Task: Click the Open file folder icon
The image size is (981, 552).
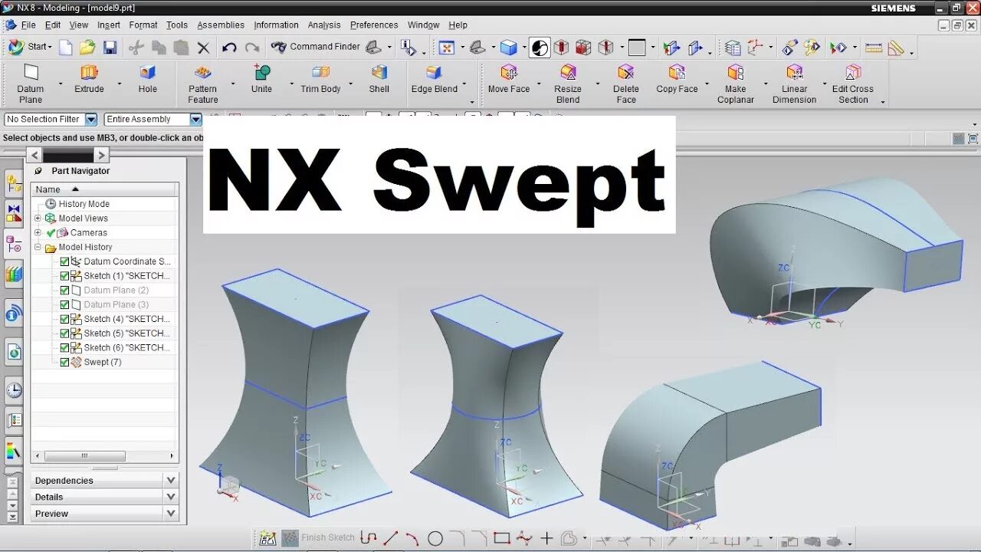Action: (87, 48)
